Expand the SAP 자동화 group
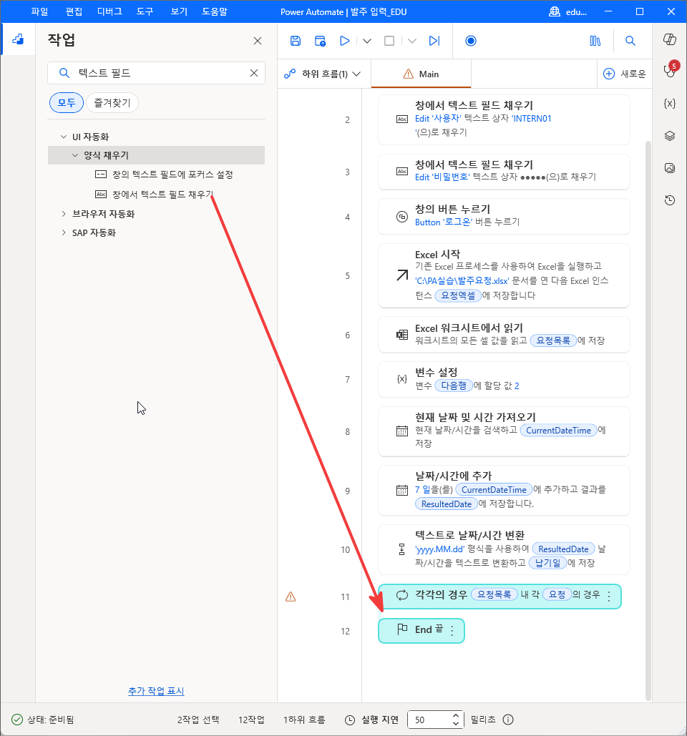The image size is (687, 736). coord(64,233)
